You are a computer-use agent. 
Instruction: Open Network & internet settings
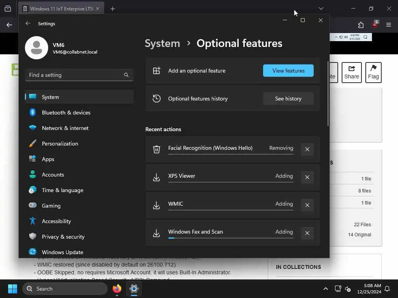click(79, 128)
